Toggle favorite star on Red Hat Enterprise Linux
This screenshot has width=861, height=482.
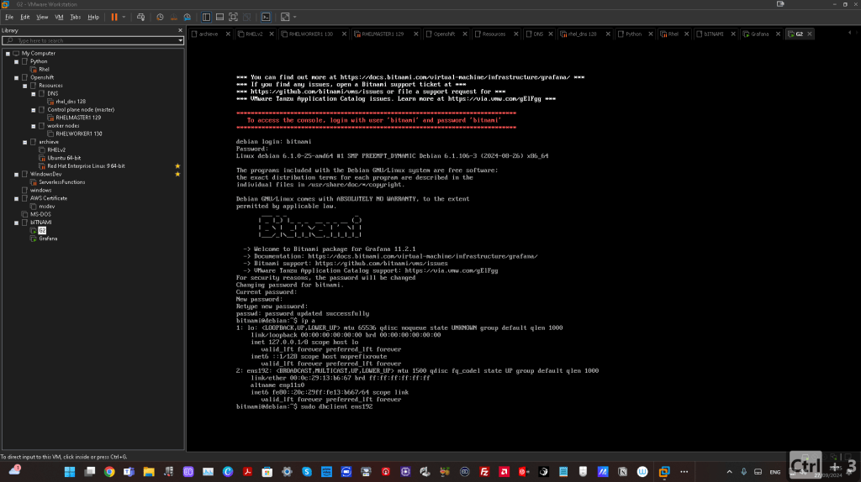177,166
